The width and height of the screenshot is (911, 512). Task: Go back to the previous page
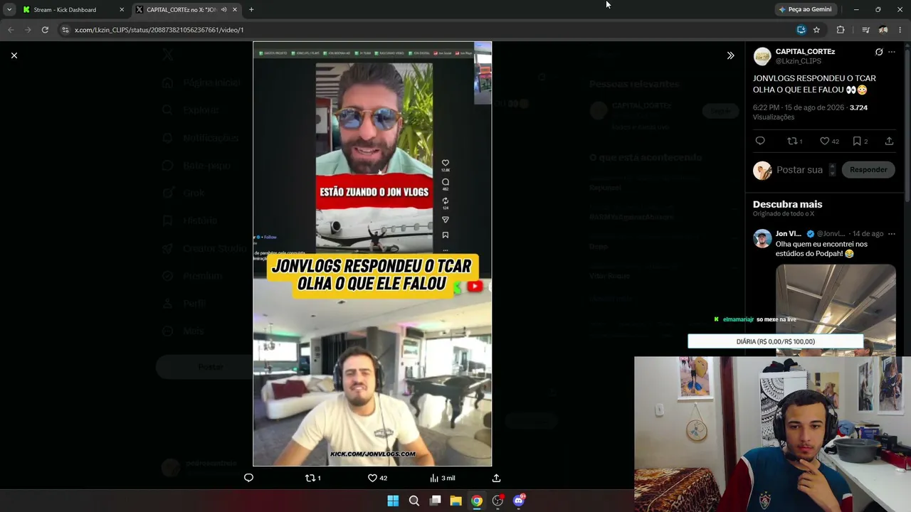click(x=11, y=30)
